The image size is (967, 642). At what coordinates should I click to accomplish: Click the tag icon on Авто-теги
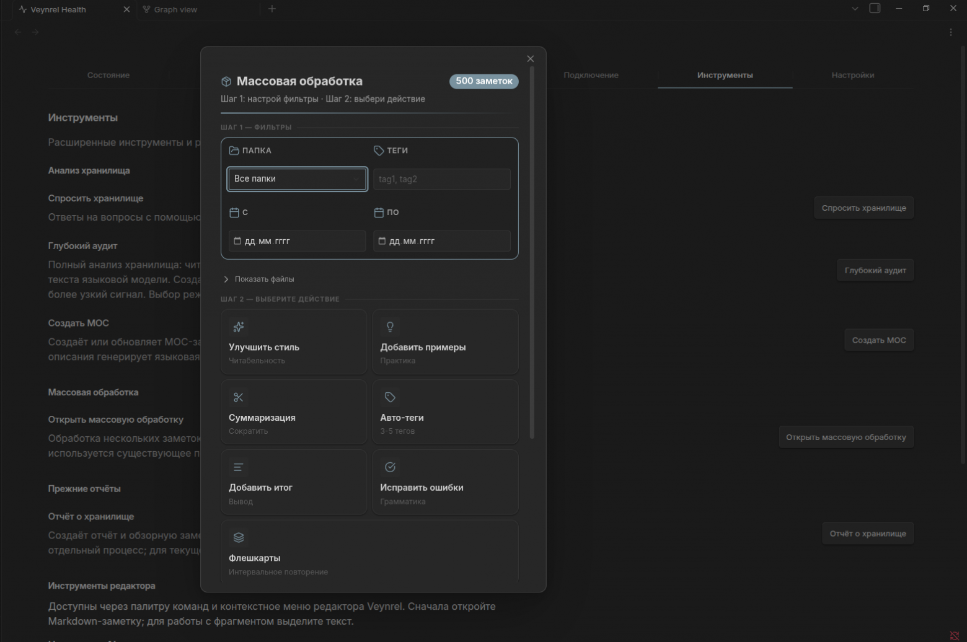390,397
